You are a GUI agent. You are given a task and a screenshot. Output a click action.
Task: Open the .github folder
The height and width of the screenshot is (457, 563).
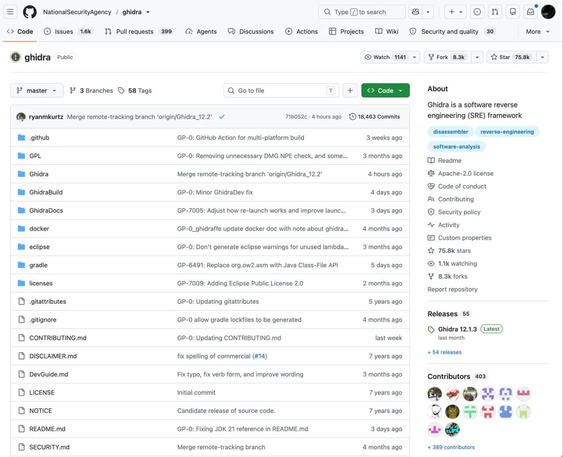click(39, 138)
